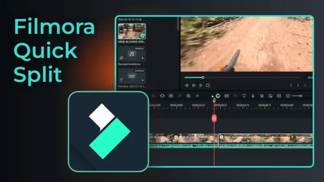Add Elevated Ambitions using its plus icon

point(143,58)
